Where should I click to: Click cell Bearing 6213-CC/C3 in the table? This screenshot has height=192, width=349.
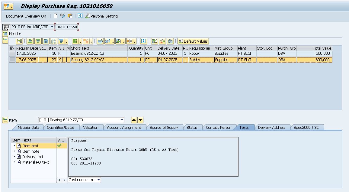point(99,60)
